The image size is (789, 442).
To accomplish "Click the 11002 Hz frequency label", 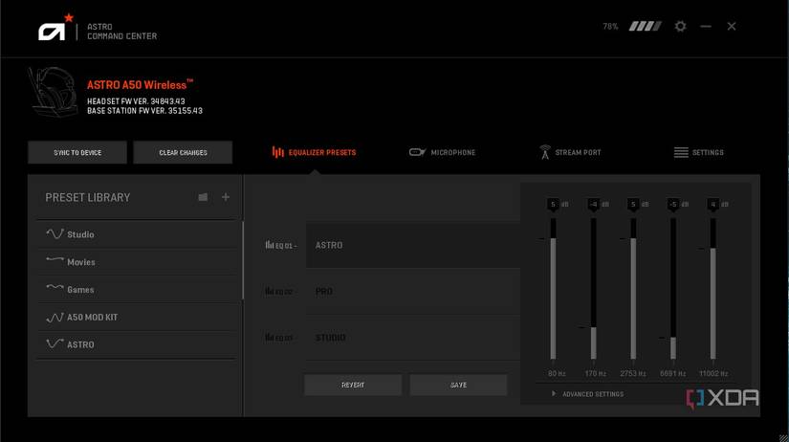I will pyautogui.click(x=713, y=373).
